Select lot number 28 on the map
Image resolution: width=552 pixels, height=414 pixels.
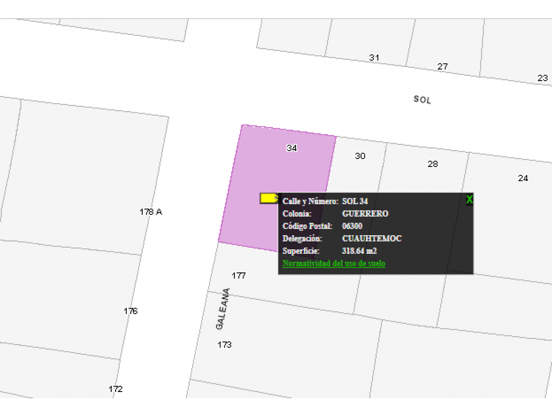(432, 164)
